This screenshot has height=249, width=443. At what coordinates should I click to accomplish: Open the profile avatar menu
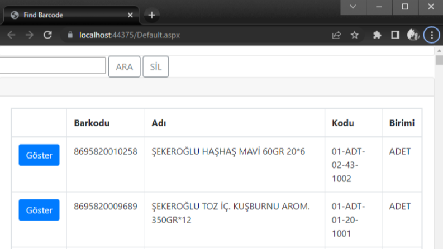click(413, 35)
